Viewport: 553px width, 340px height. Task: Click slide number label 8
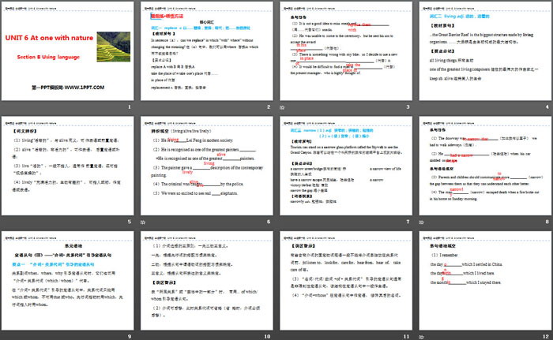click(x=547, y=222)
